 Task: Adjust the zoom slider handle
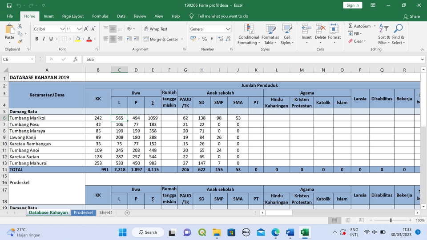click(x=391, y=220)
